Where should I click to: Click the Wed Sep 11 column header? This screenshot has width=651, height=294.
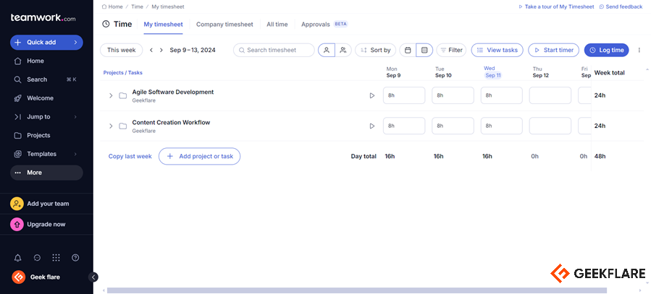[x=493, y=72]
